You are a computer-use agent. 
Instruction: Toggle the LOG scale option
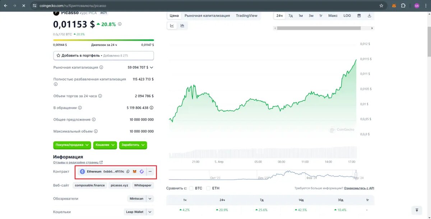click(x=347, y=16)
